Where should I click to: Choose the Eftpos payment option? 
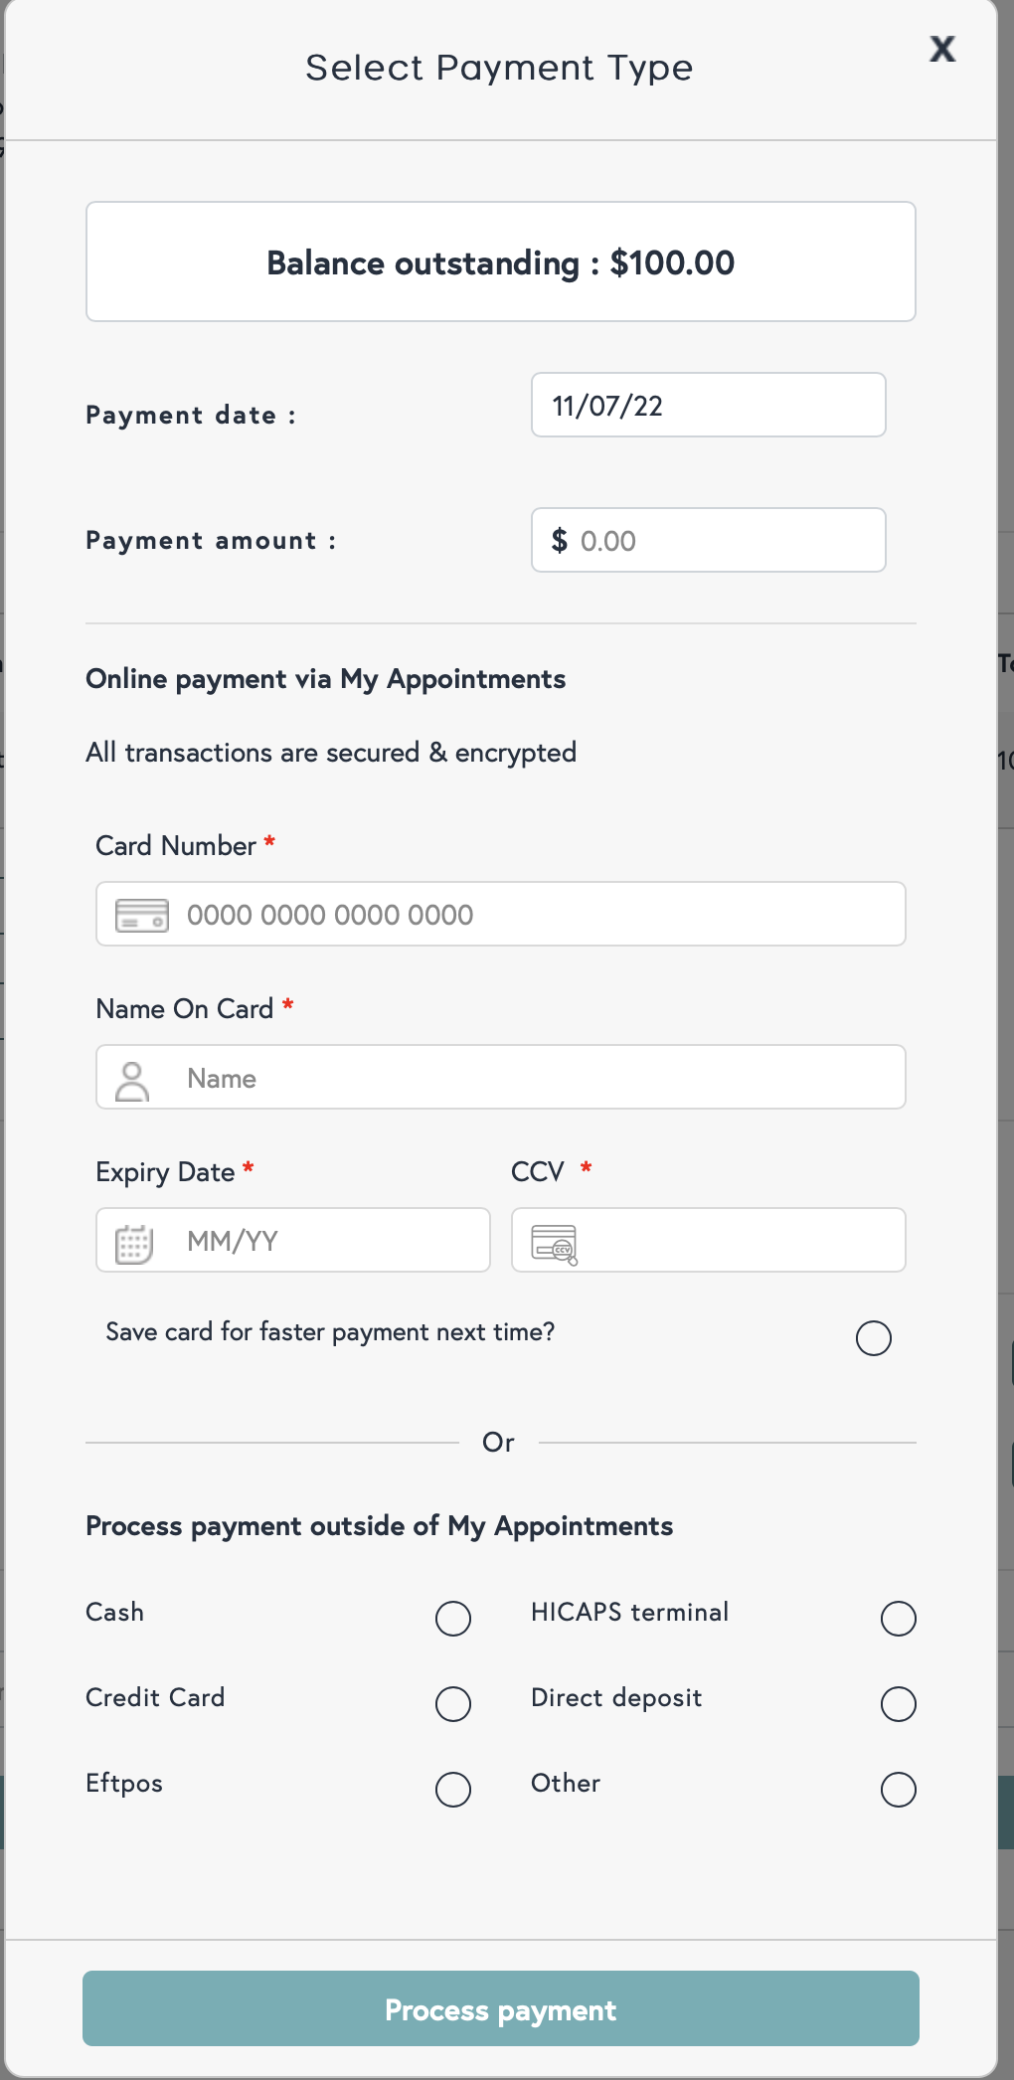click(x=453, y=1790)
